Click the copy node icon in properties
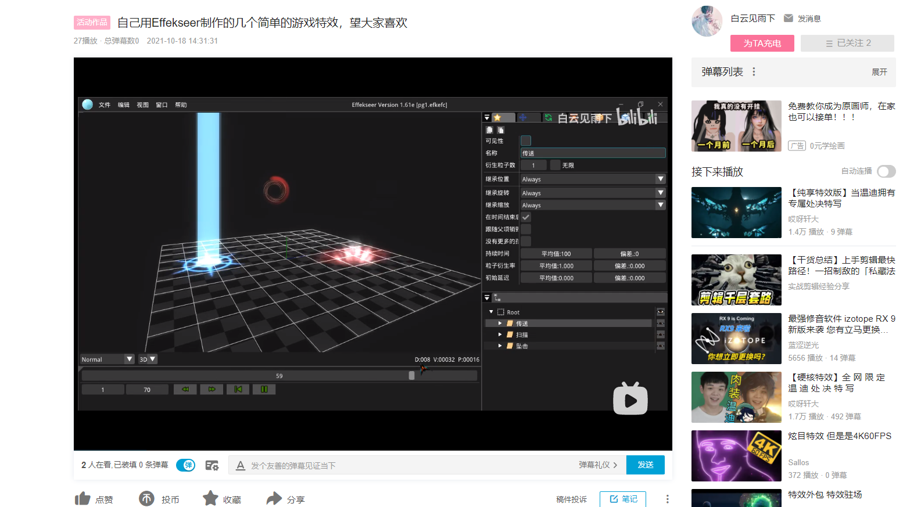Image resolution: width=903 pixels, height=507 pixels. (489, 130)
